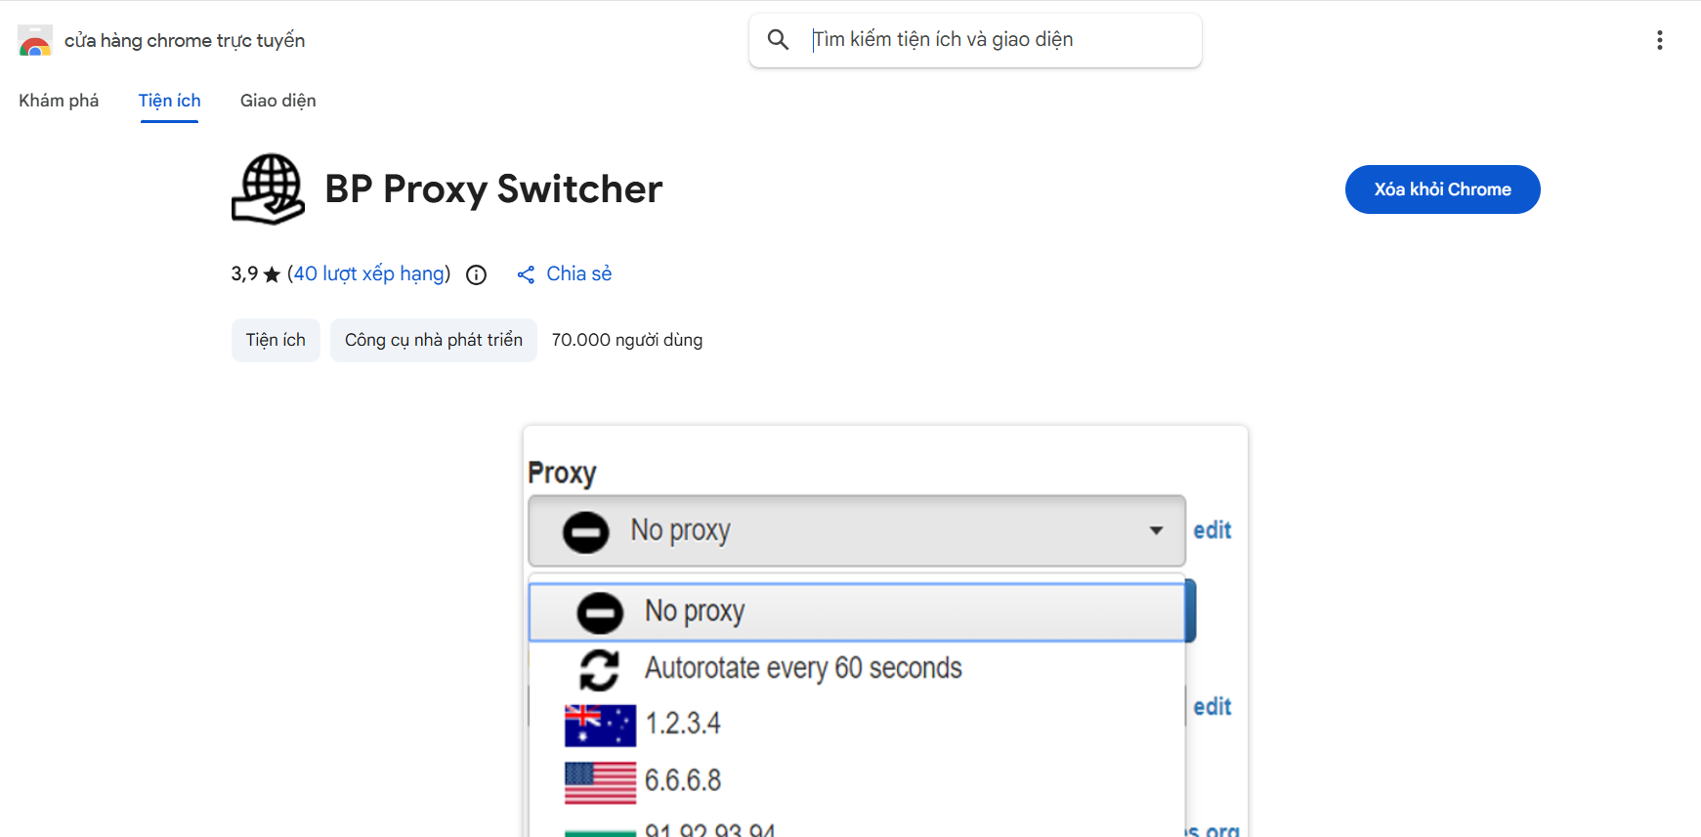Choose Autorotate every 60 seconds option
Screen dimensions: 1701x837
click(x=803, y=668)
